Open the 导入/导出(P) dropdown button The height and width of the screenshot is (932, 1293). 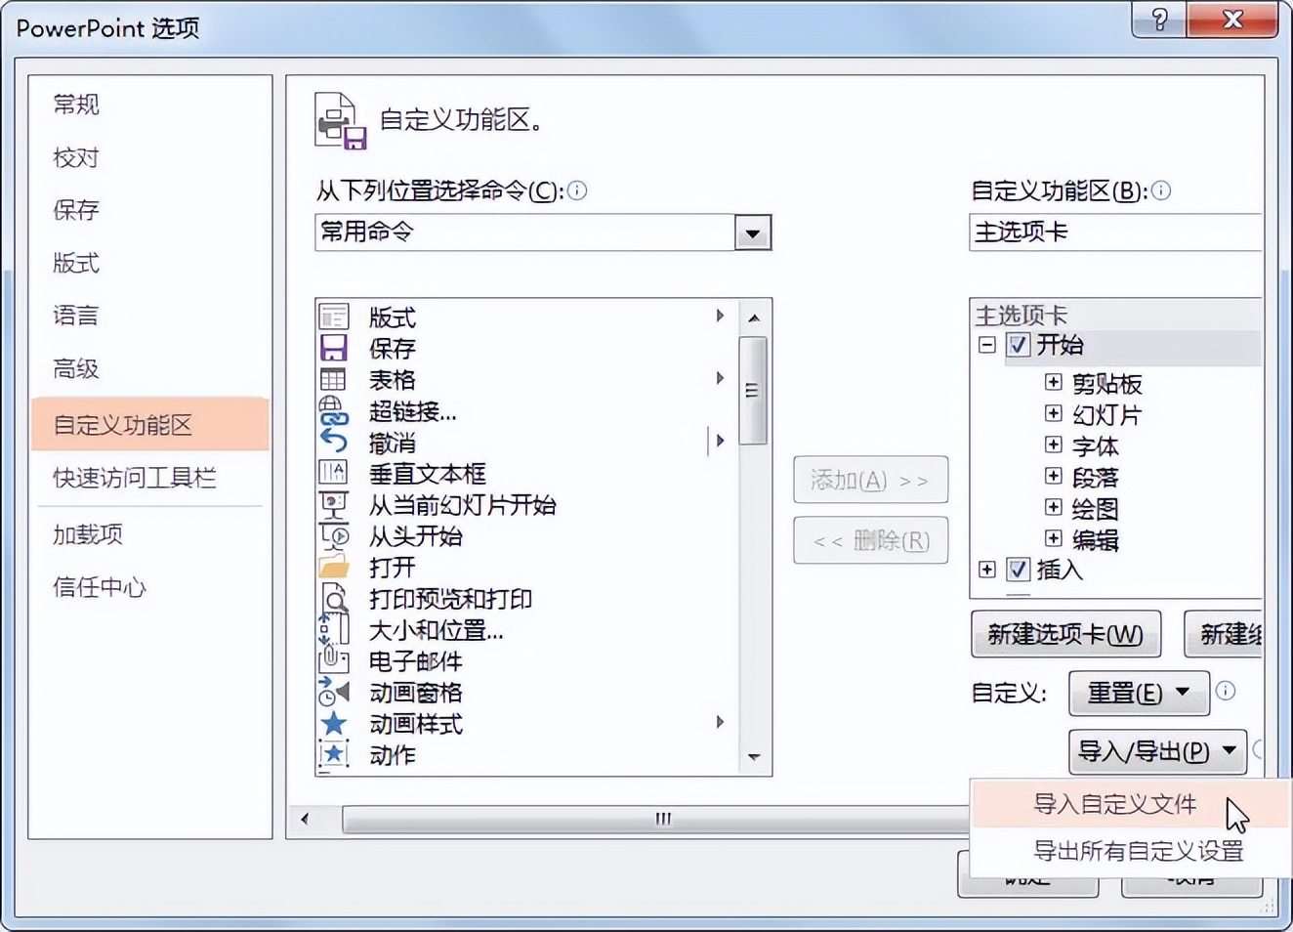pyautogui.click(x=1157, y=751)
